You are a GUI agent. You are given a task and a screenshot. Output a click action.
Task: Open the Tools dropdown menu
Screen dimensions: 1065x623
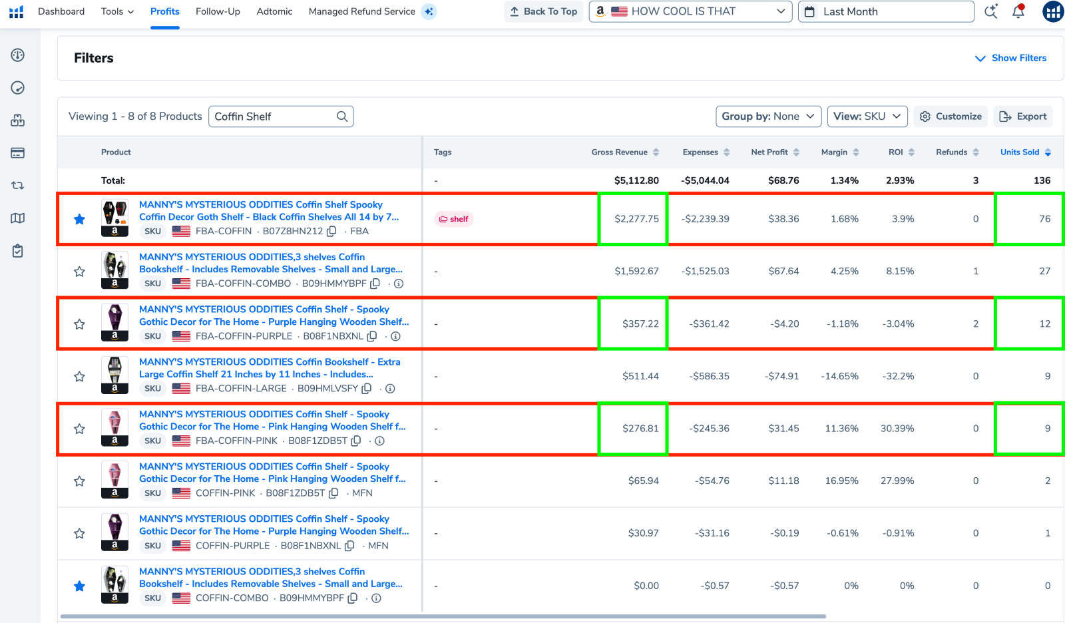click(x=117, y=11)
